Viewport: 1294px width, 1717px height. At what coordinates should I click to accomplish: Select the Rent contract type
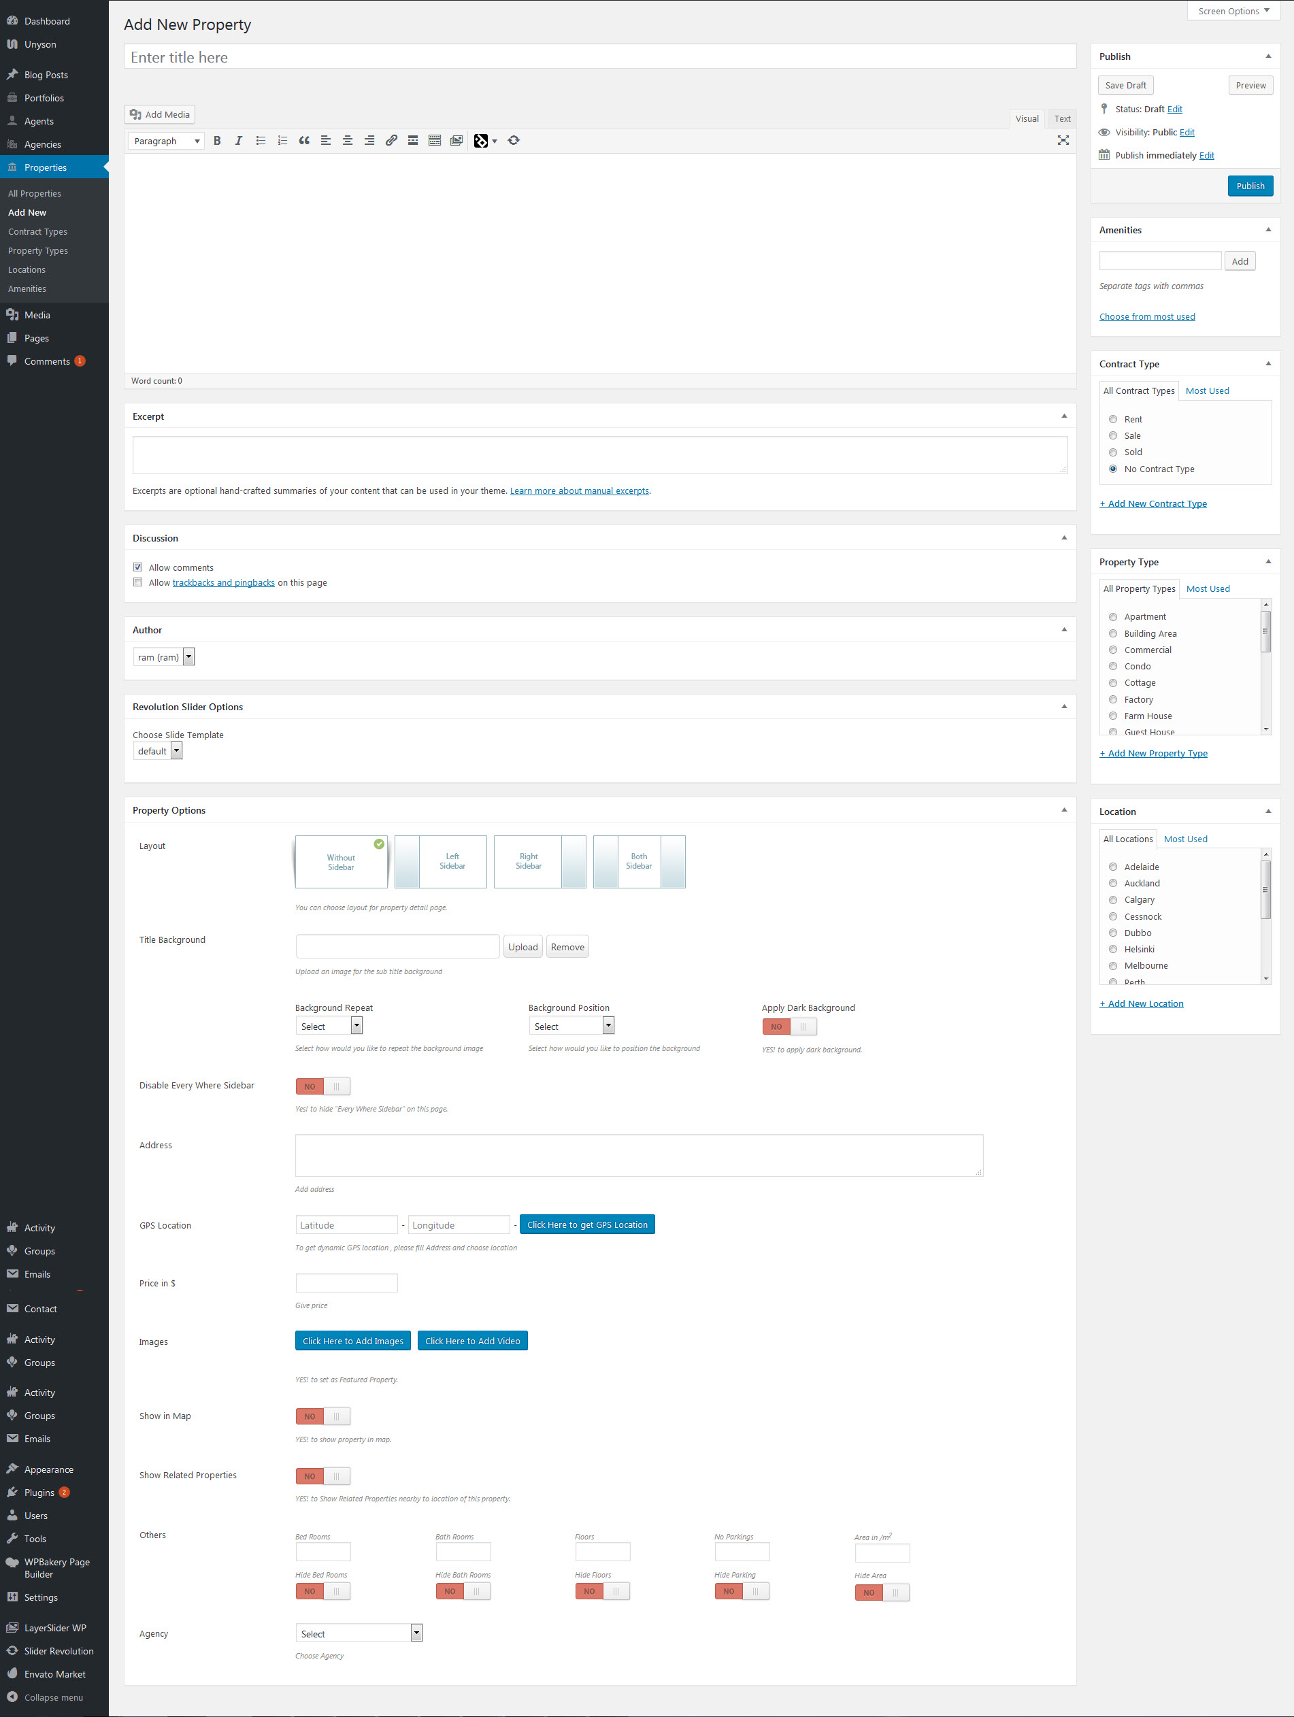(1112, 419)
